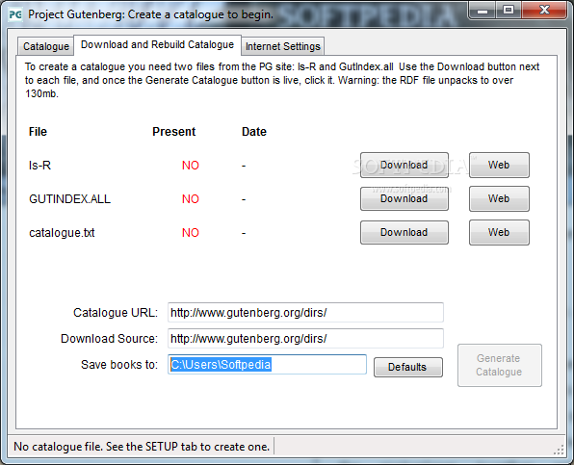The height and width of the screenshot is (465, 574).
Task: Click the PG application icon in title bar
Action: click(x=15, y=14)
